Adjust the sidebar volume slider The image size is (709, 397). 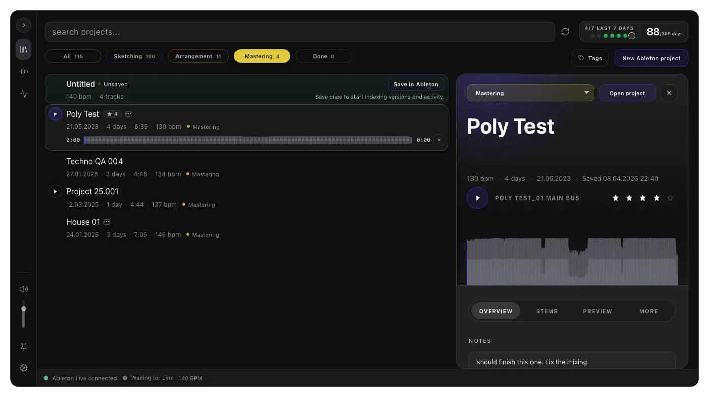click(23, 313)
